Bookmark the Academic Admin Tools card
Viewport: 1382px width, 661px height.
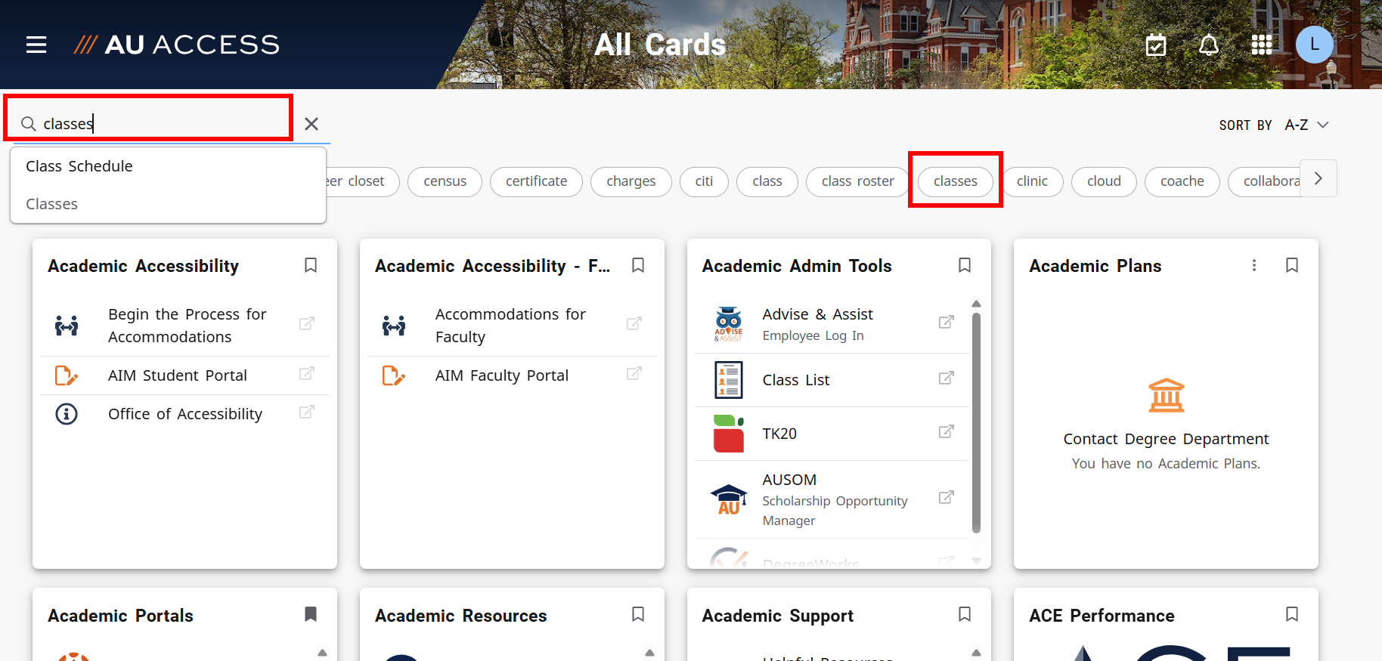pyautogui.click(x=965, y=265)
